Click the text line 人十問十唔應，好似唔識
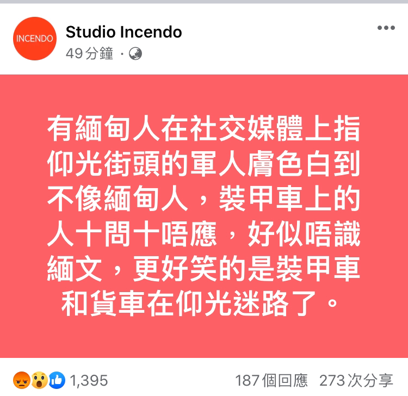 tap(204, 233)
